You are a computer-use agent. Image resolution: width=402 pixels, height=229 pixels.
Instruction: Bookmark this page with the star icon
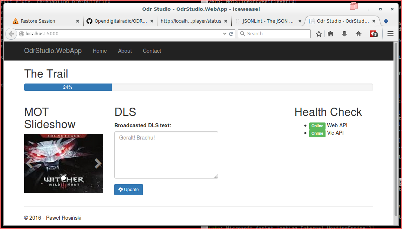click(x=319, y=34)
